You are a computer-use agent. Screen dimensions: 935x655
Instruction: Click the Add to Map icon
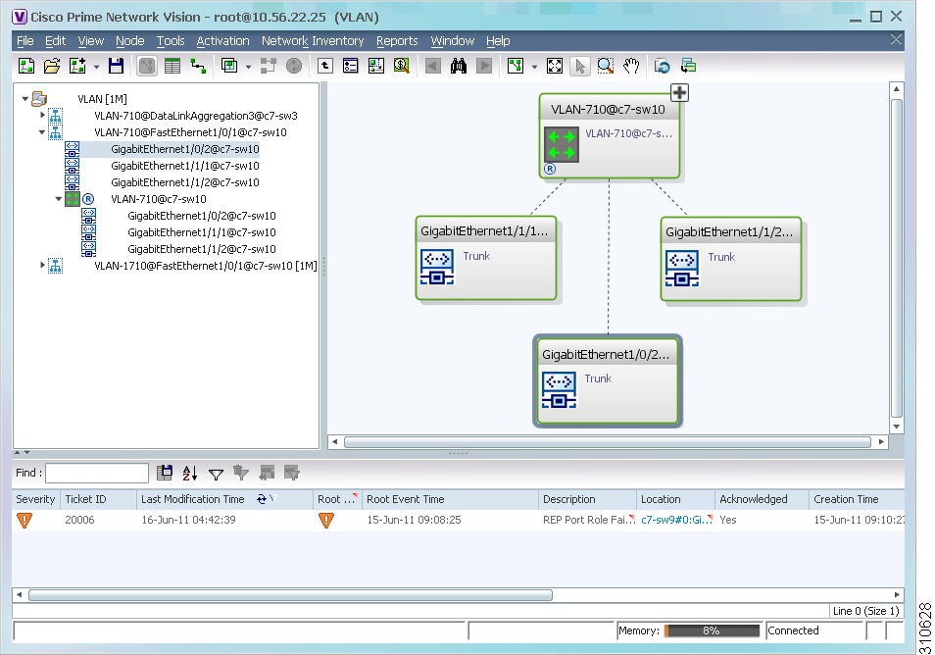pyautogui.click(x=77, y=66)
